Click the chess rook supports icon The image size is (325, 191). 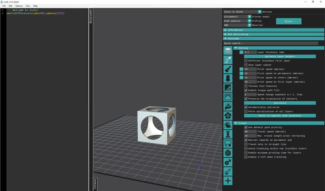[x=228, y=134]
